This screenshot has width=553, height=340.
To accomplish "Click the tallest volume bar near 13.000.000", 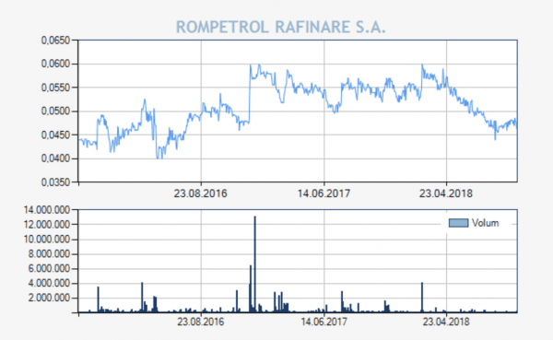I will (255, 264).
